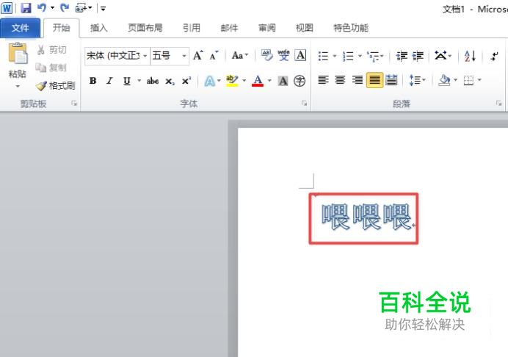508x357 pixels.
Task: Click Increase Indent icon
Action: [x=418, y=56]
